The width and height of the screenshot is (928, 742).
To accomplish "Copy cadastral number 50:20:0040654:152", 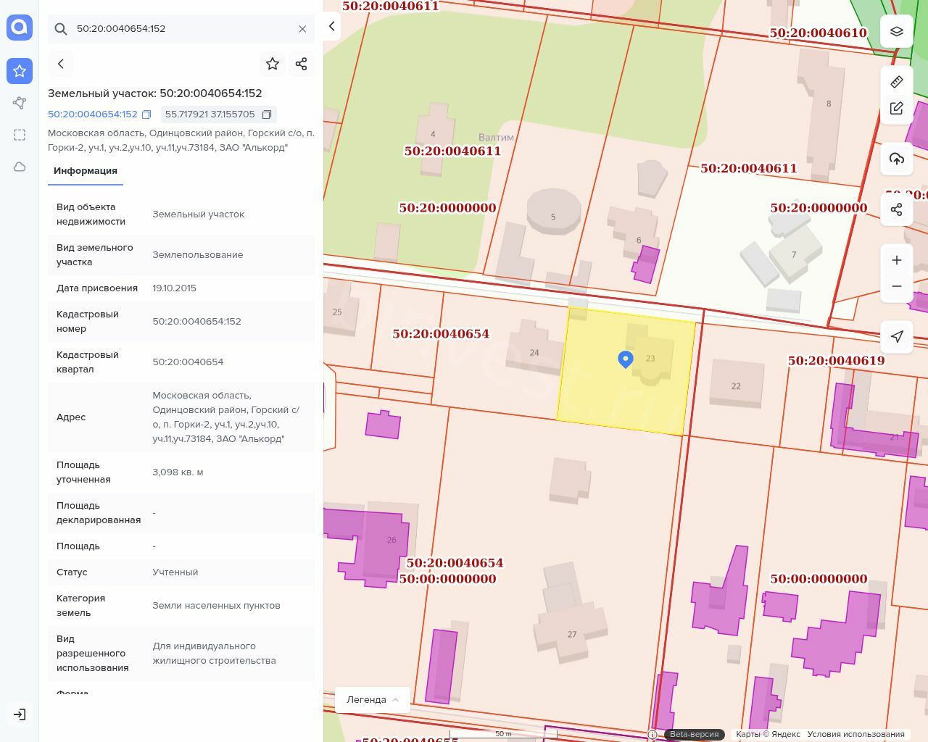I will pyautogui.click(x=146, y=114).
